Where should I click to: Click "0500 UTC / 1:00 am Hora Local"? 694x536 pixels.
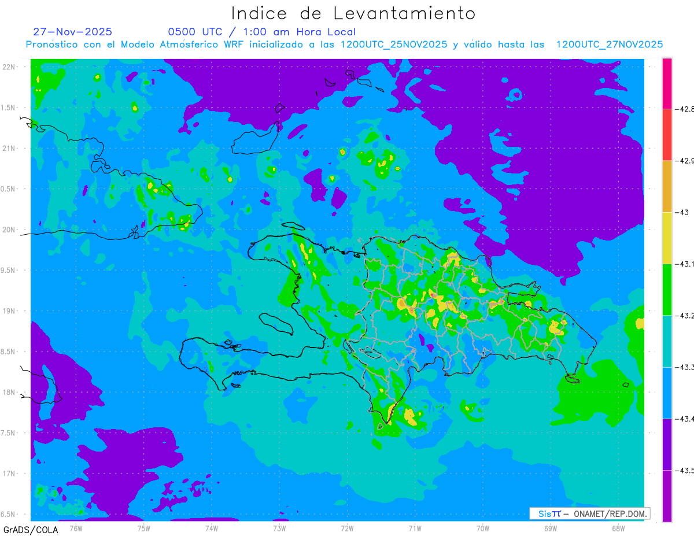(x=262, y=32)
